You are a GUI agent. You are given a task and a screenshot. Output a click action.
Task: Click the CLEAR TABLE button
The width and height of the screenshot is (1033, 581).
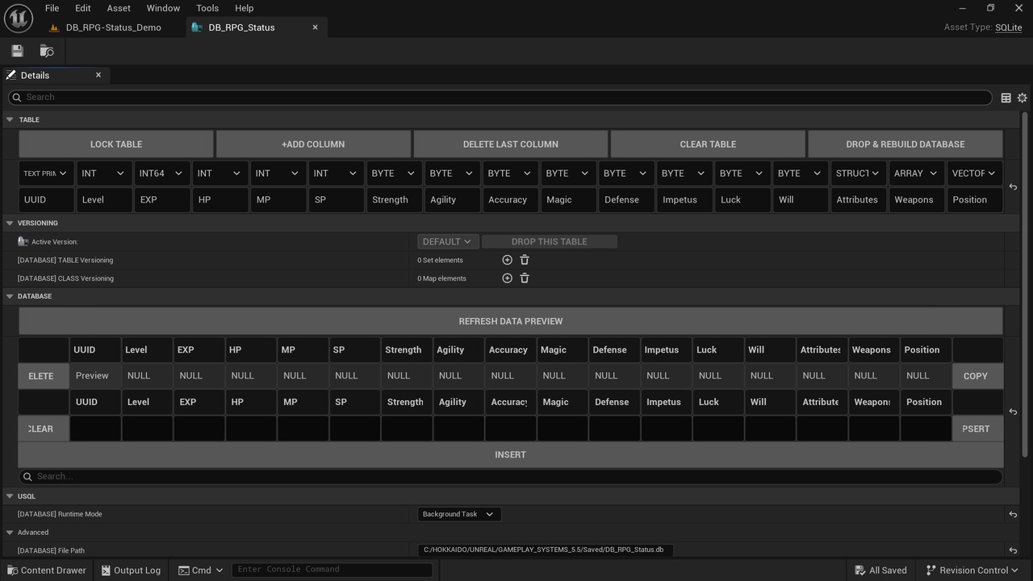click(708, 144)
